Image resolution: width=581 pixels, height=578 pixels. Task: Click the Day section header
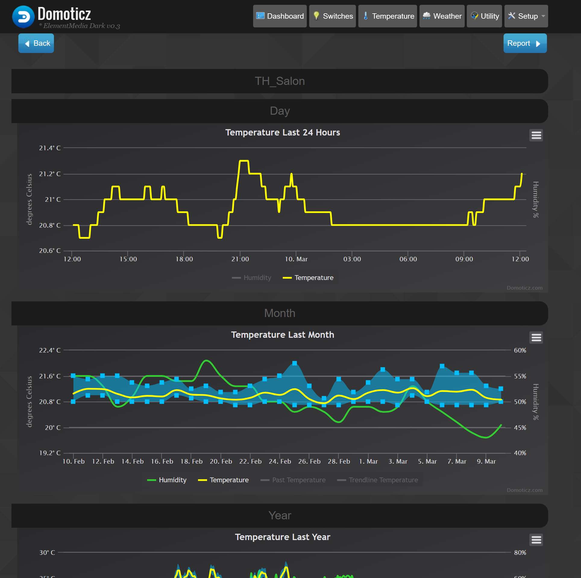(x=280, y=111)
